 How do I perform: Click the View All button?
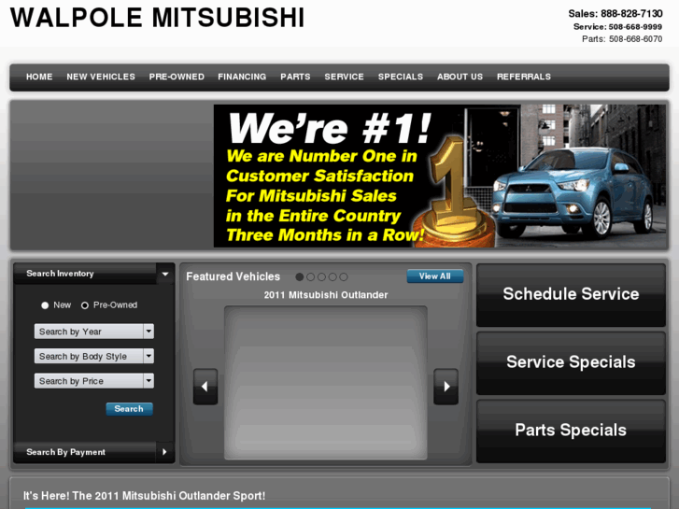(x=435, y=276)
